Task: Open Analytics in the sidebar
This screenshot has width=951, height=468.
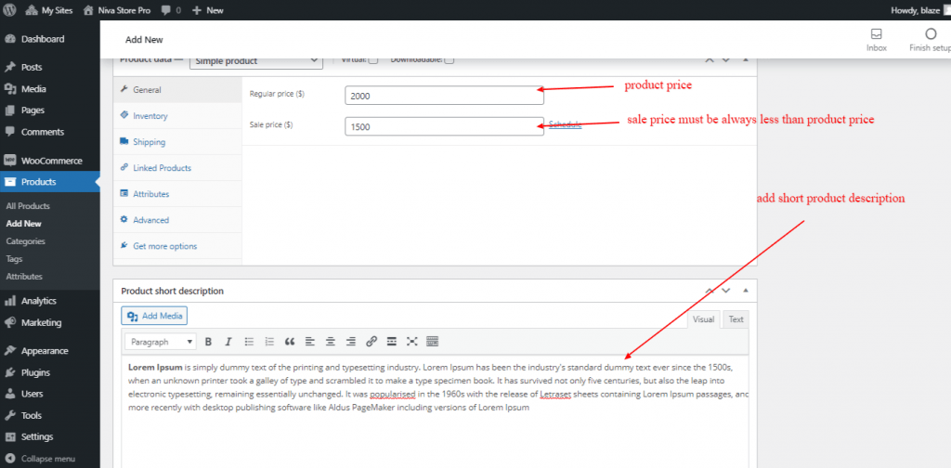Action: 50,301
